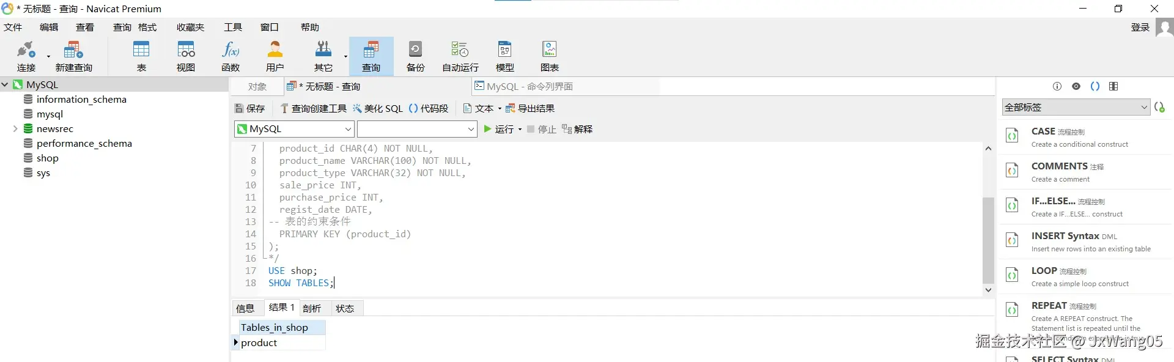Screen dimensions: 1174x362
Task: Click the add snippet icon beside 全部标签
Action: click(1159, 107)
